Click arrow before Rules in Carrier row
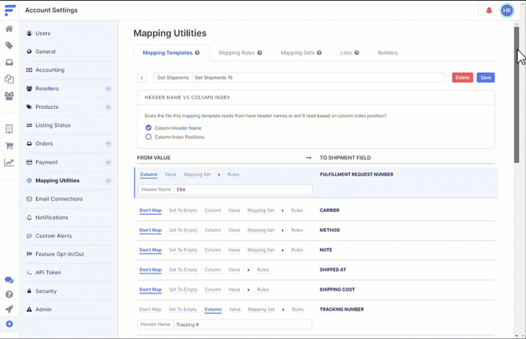 (283, 211)
